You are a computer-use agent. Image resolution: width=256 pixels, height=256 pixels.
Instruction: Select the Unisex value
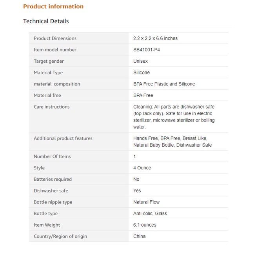(x=140, y=61)
